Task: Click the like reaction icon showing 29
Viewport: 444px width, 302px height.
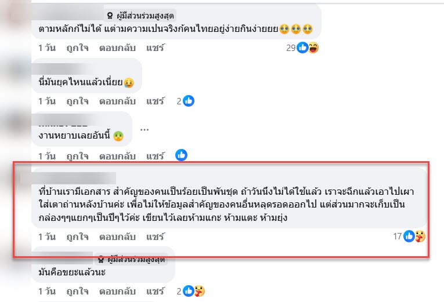Action: [x=302, y=48]
